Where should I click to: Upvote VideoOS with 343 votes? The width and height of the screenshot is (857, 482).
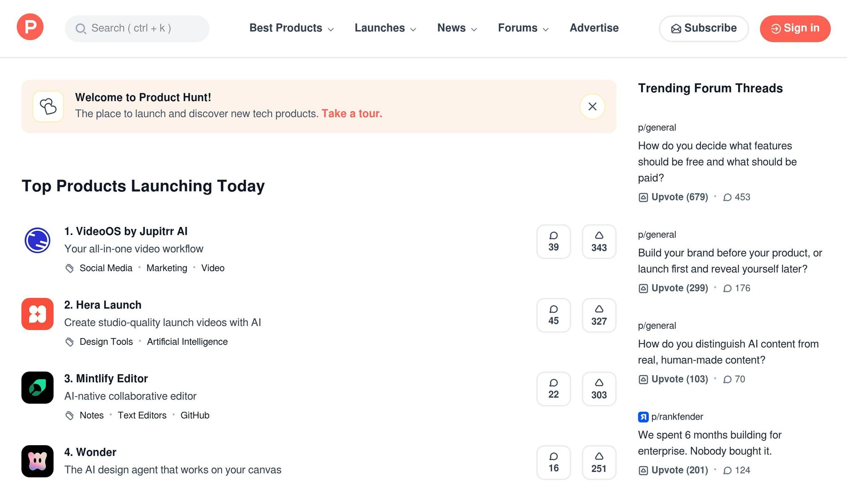pos(599,242)
